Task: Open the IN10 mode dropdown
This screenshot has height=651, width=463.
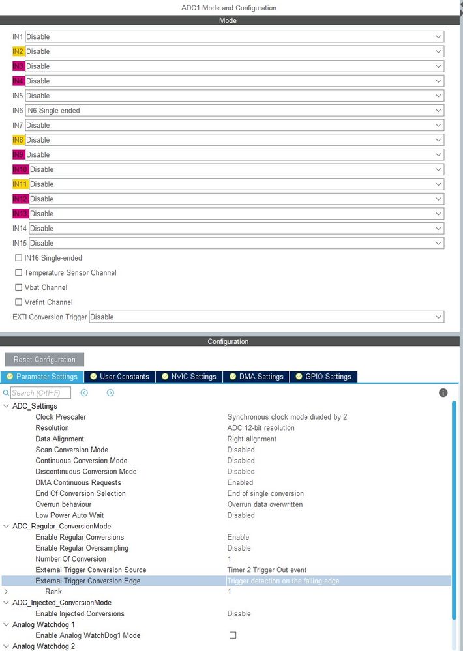Action: click(x=237, y=169)
